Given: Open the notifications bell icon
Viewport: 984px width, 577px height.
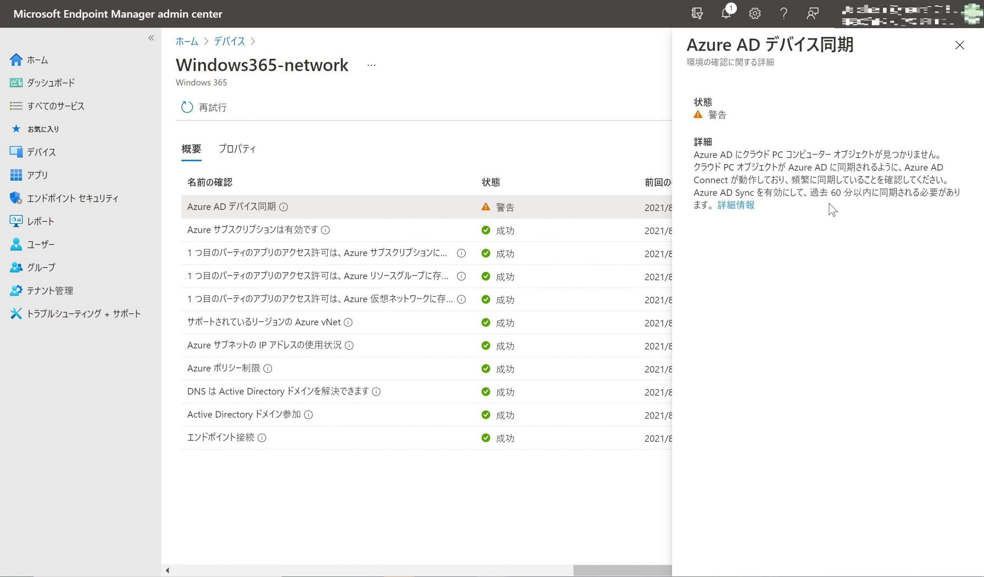Looking at the screenshot, I should click(x=726, y=14).
